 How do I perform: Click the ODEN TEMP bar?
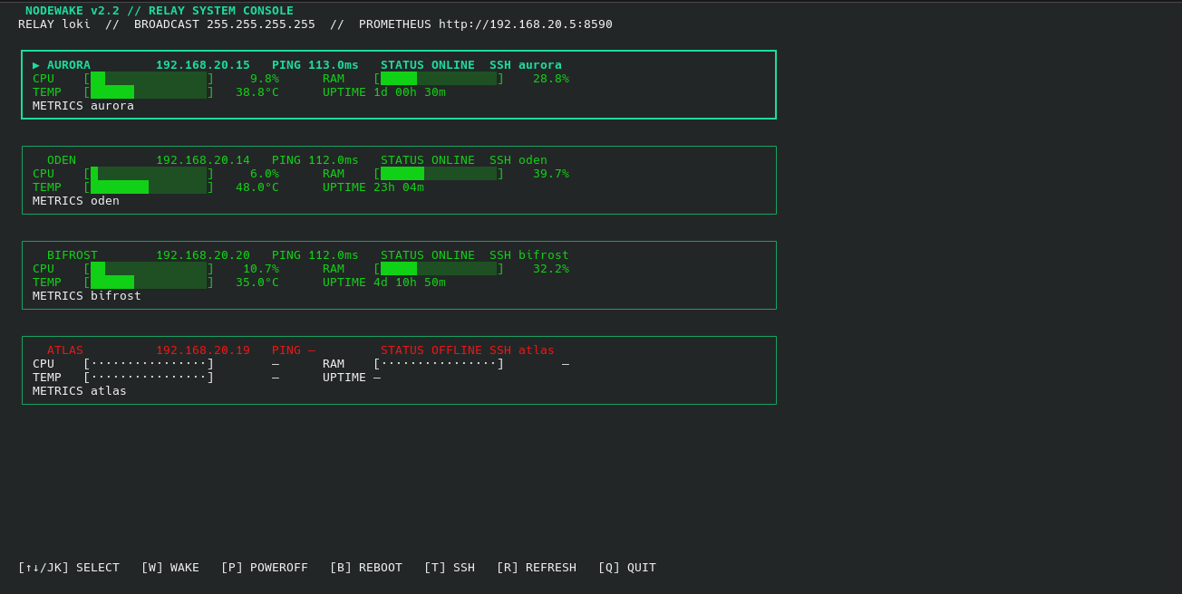(149, 187)
